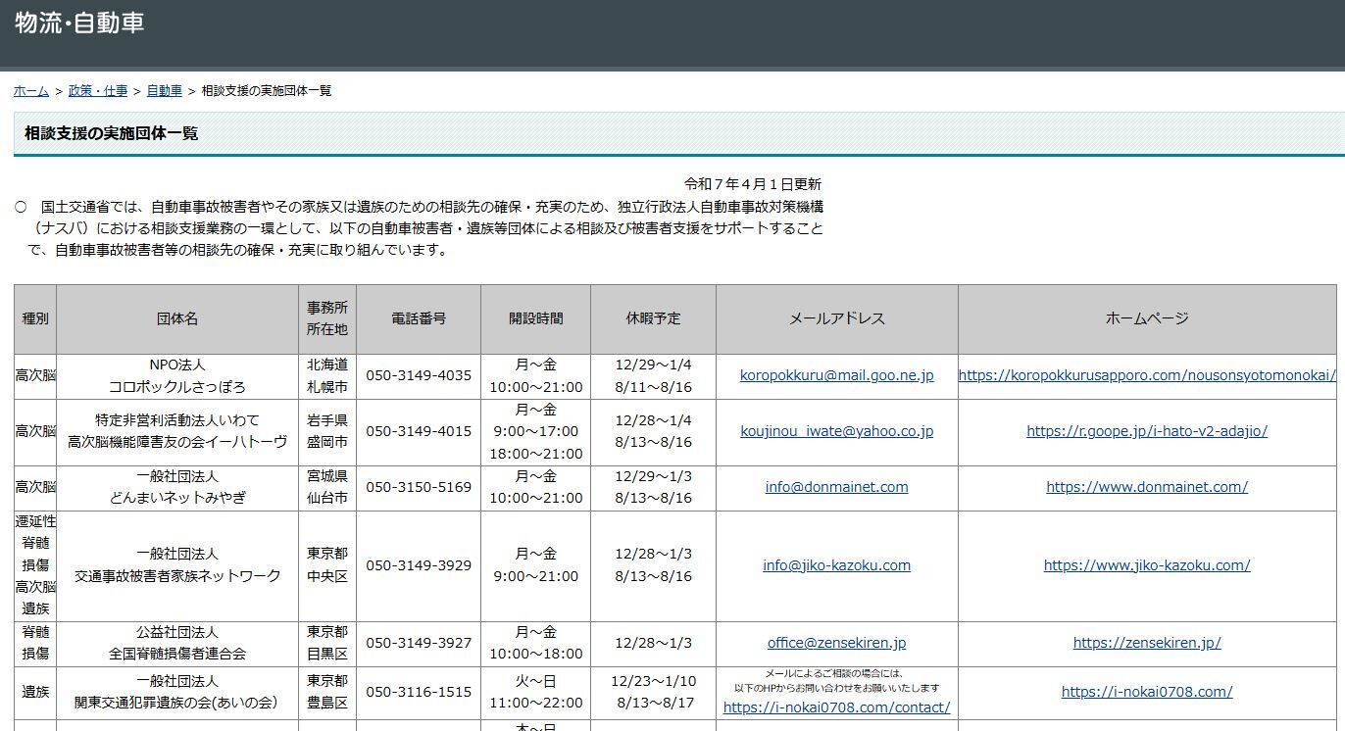
Task: Click info@jiko-kazoku.com email link
Action: [837, 565]
